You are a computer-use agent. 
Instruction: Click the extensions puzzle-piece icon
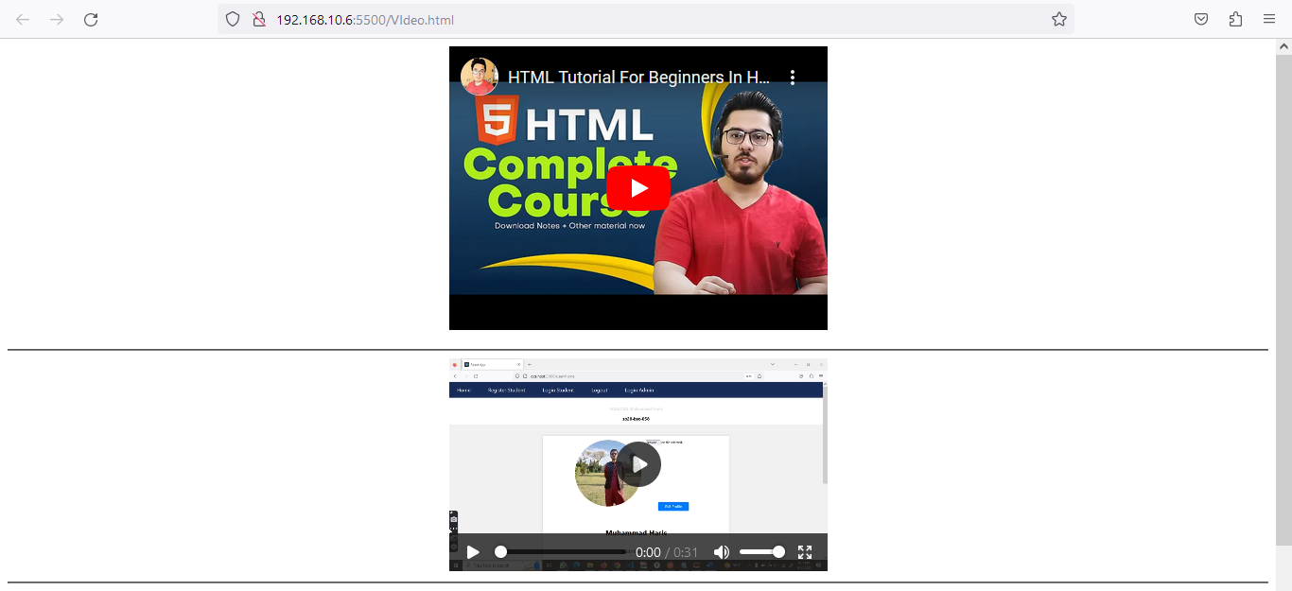[1234, 19]
